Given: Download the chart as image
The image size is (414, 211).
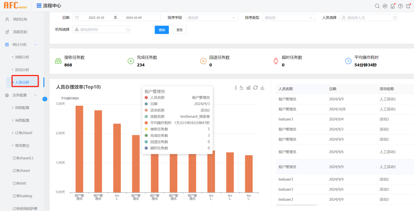Looking at the screenshot, I should pos(262,88).
